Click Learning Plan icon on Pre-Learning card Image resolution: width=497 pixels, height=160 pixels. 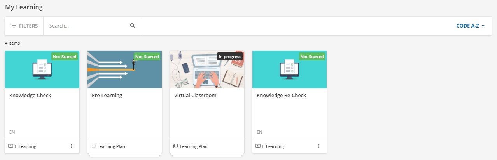point(93,146)
